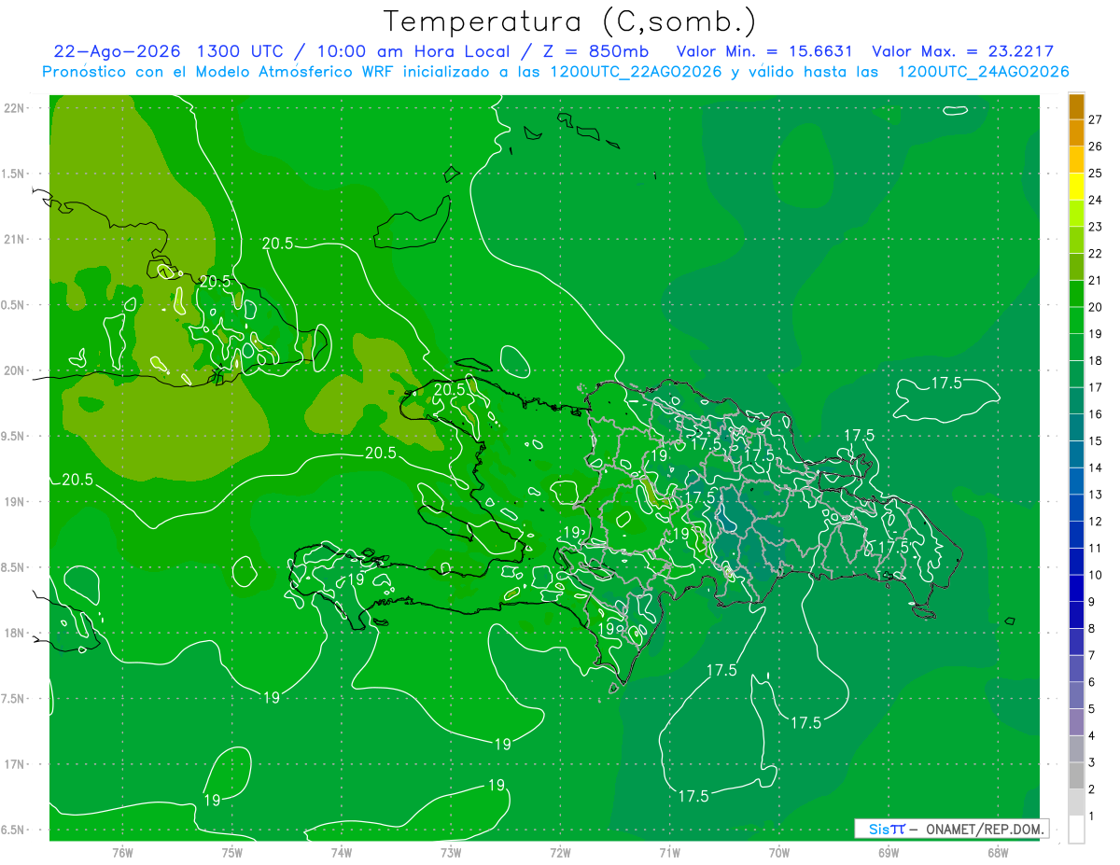Click the legend value "3"
1120x865 pixels.
pos(1092,763)
